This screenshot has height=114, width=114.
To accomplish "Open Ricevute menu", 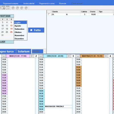I will point(63,3).
